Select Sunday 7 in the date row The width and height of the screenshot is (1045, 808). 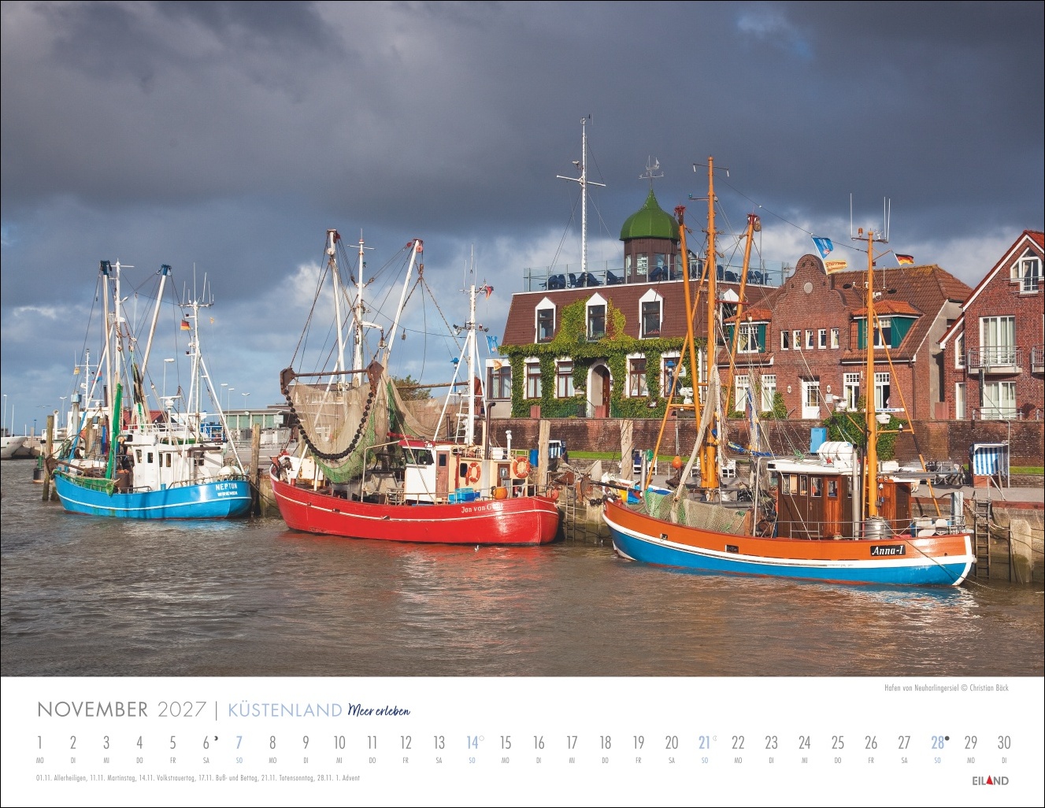tap(239, 743)
